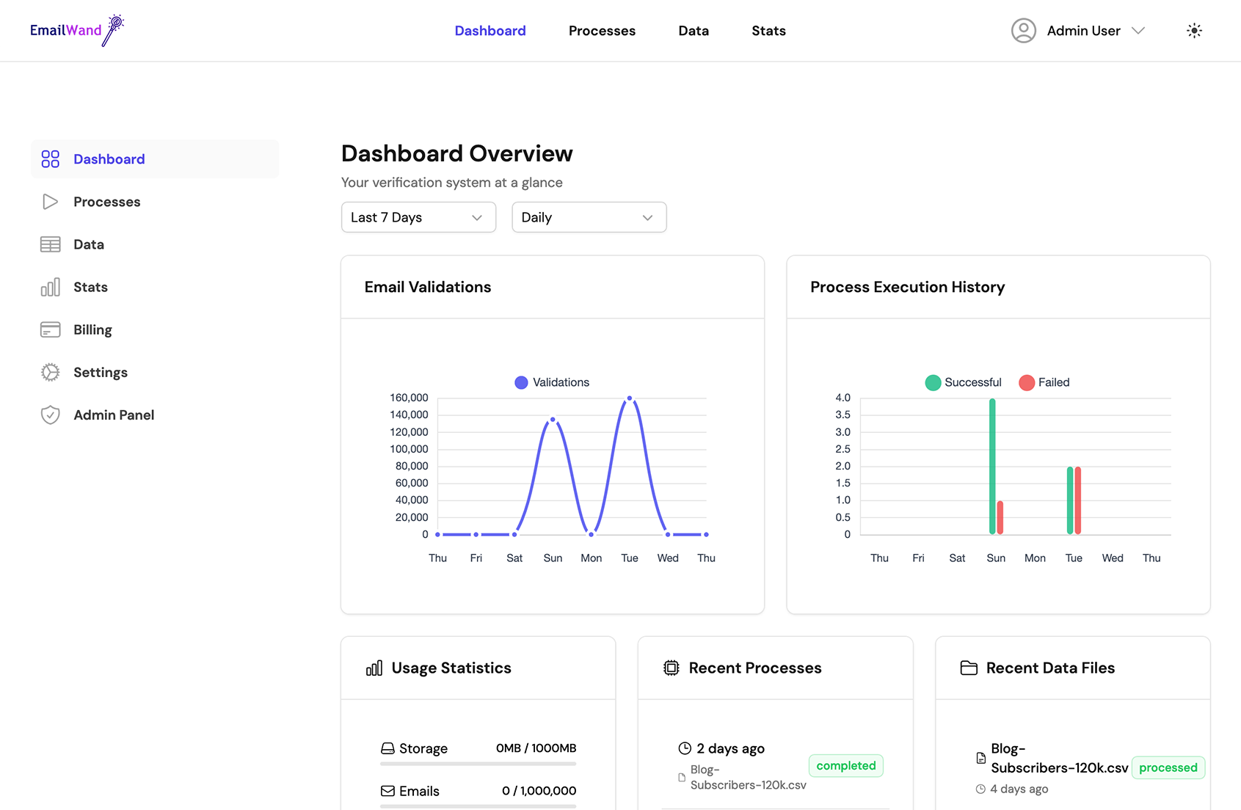Screen dimensions: 1241x810
Task: Toggle the Validations legend series
Action: click(552, 382)
